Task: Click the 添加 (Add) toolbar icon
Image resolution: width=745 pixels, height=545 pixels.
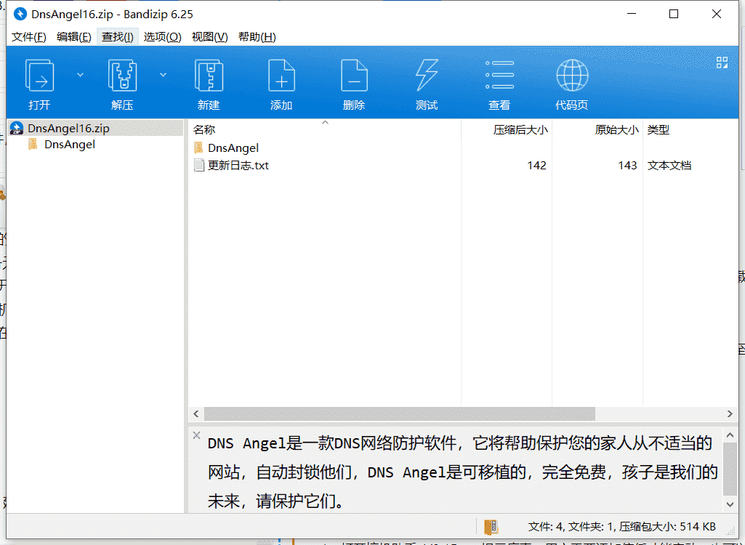Action: (x=281, y=76)
